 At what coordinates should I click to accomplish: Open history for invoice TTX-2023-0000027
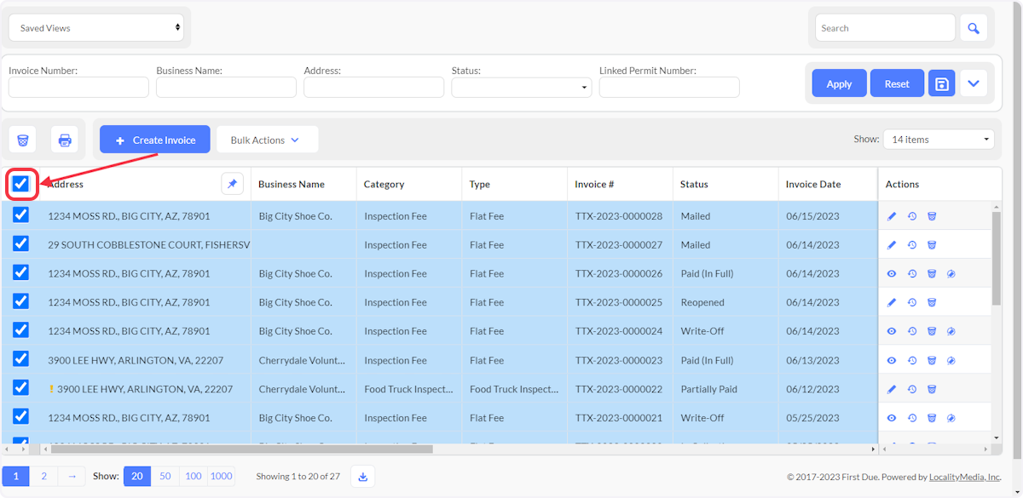(x=912, y=245)
